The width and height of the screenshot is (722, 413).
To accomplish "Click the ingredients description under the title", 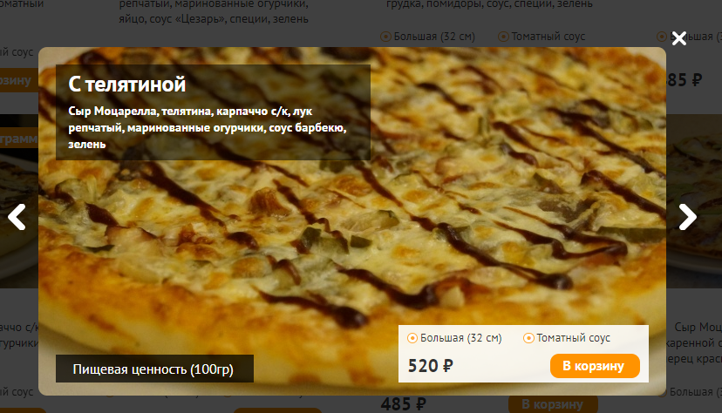I will pyautogui.click(x=208, y=127).
